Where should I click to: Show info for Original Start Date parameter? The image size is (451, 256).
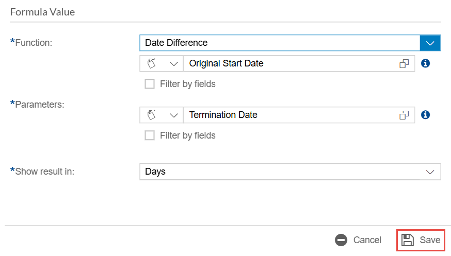[426, 63]
